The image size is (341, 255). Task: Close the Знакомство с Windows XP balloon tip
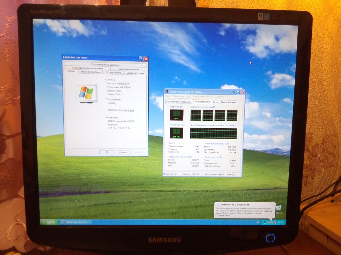tap(273, 204)
